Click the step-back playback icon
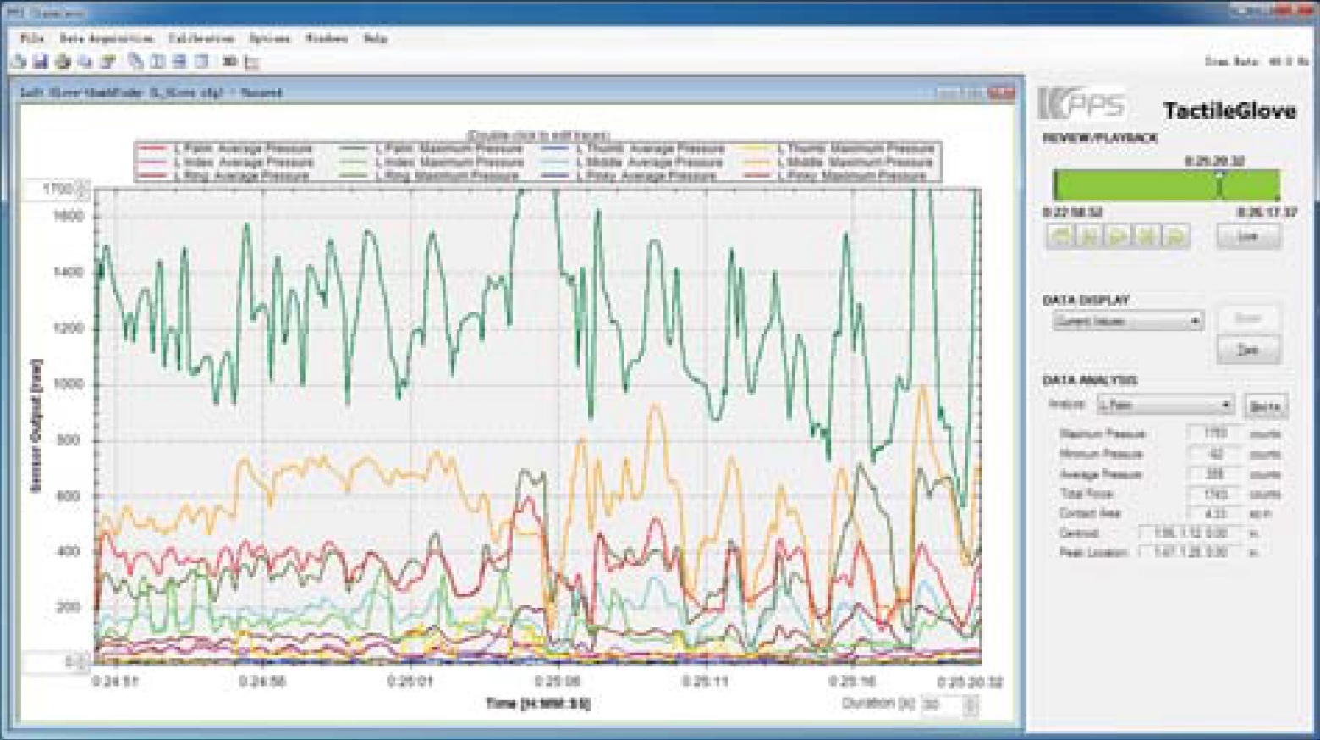This screenshot has height=740, width=1320. [x=1088, y=236]
